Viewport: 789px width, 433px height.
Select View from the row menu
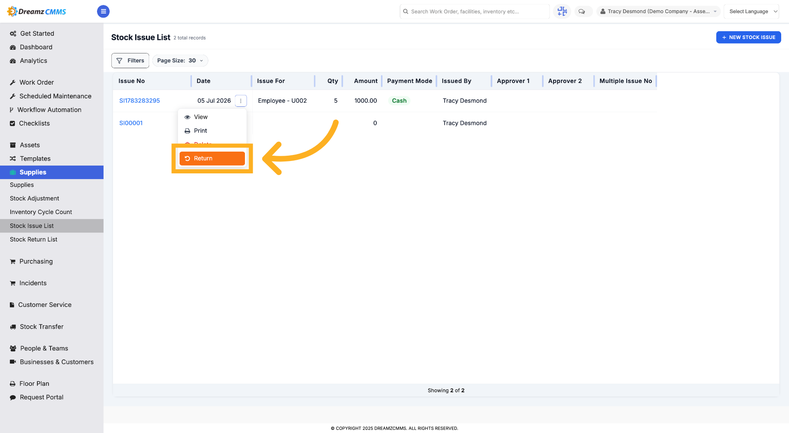(212, 117)
